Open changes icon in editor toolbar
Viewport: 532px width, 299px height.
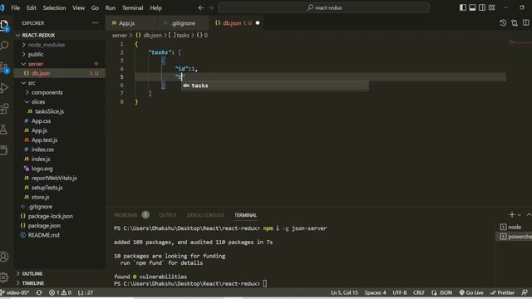(x=515, y=22)
